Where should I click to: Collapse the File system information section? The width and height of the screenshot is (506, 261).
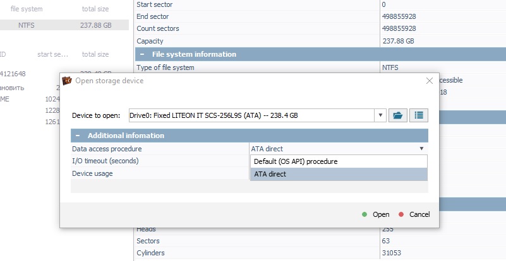(142, 54)
